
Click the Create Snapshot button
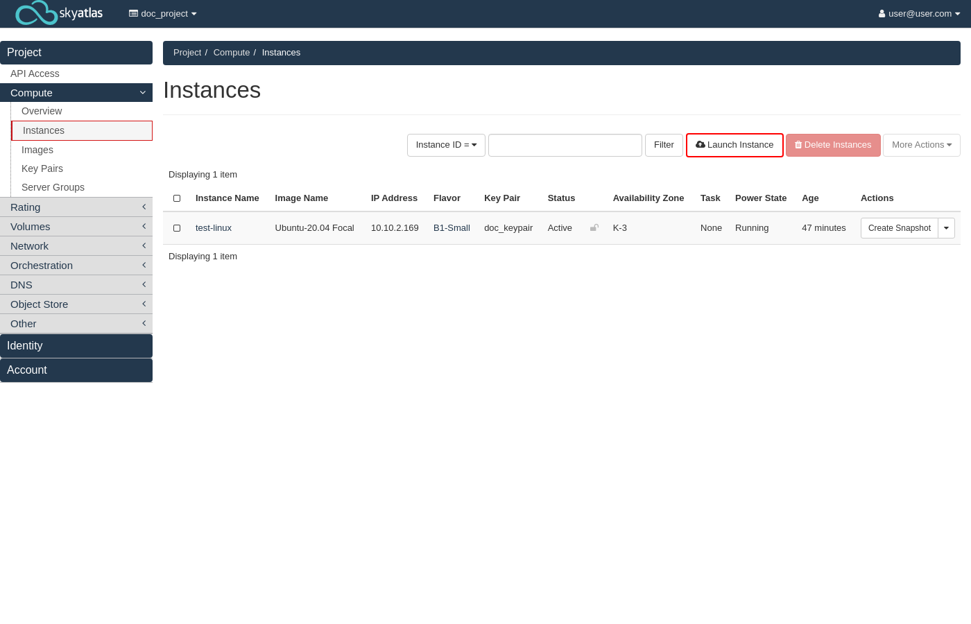tap(899, 228)
